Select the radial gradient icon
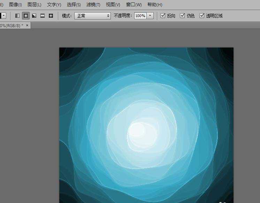Screen dimensions: 260x203 26,16
